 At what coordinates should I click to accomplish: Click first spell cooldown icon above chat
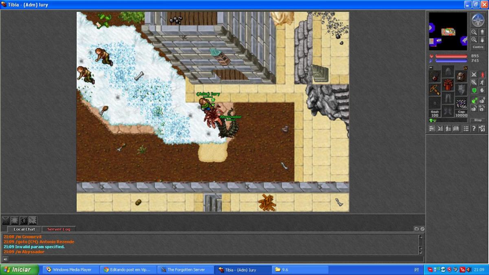[6, 221]
